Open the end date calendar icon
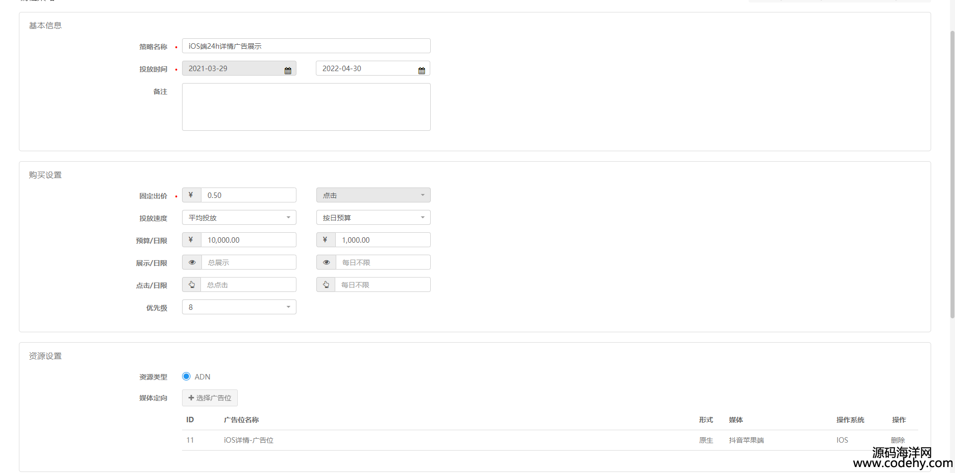 421,71
